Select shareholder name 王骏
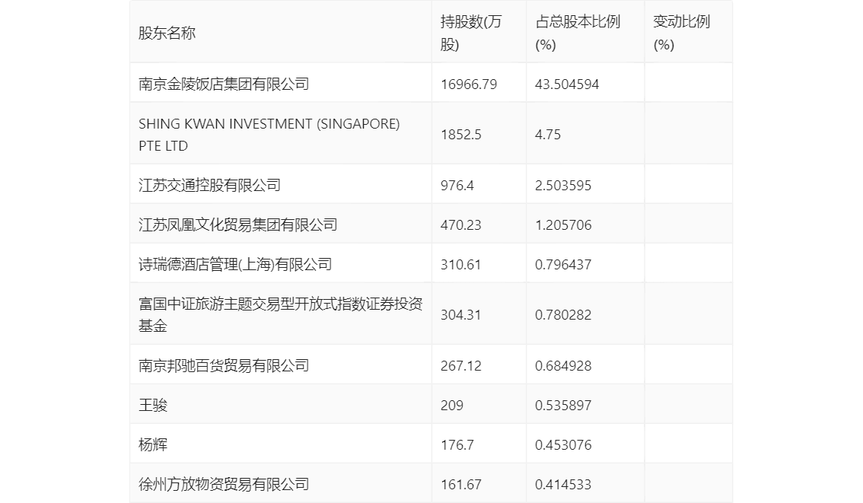 point(152,406)
